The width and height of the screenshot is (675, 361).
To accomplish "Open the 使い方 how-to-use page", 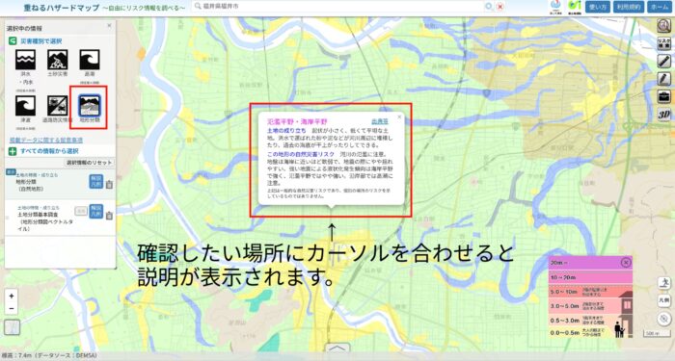I will coord(598,7).
